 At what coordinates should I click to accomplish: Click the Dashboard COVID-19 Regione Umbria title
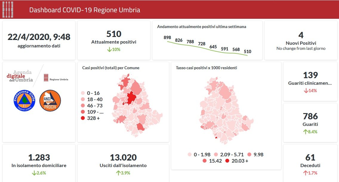[x=84, y=10]
